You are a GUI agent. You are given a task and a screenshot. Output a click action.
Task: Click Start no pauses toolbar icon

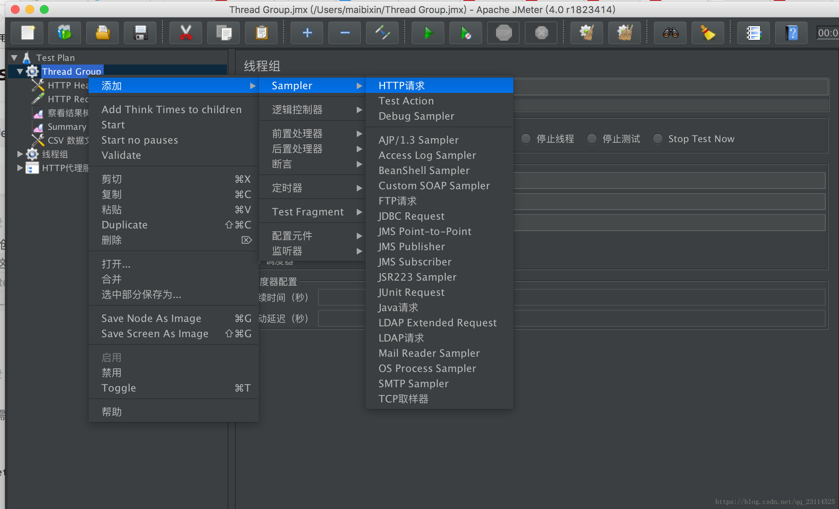(x=466, y=33)
